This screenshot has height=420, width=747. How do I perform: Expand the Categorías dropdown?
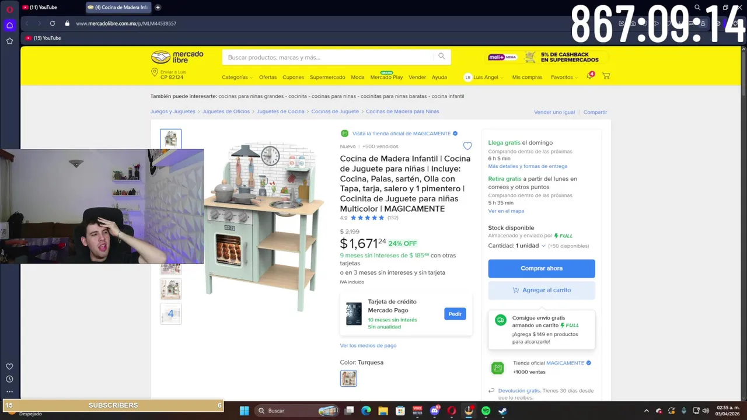point(237,77)
